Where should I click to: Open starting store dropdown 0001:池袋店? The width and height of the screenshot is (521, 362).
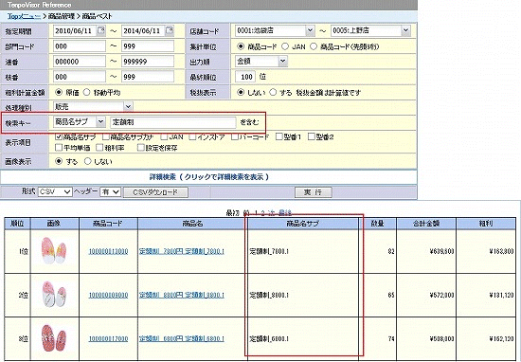[275, 30]
